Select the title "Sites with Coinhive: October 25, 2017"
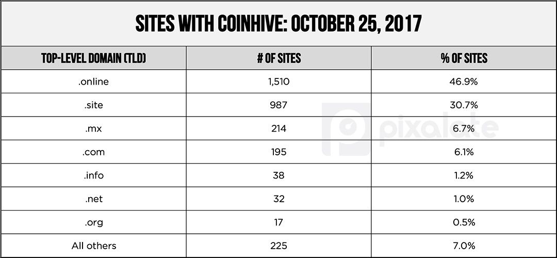 tap(278, 24)
